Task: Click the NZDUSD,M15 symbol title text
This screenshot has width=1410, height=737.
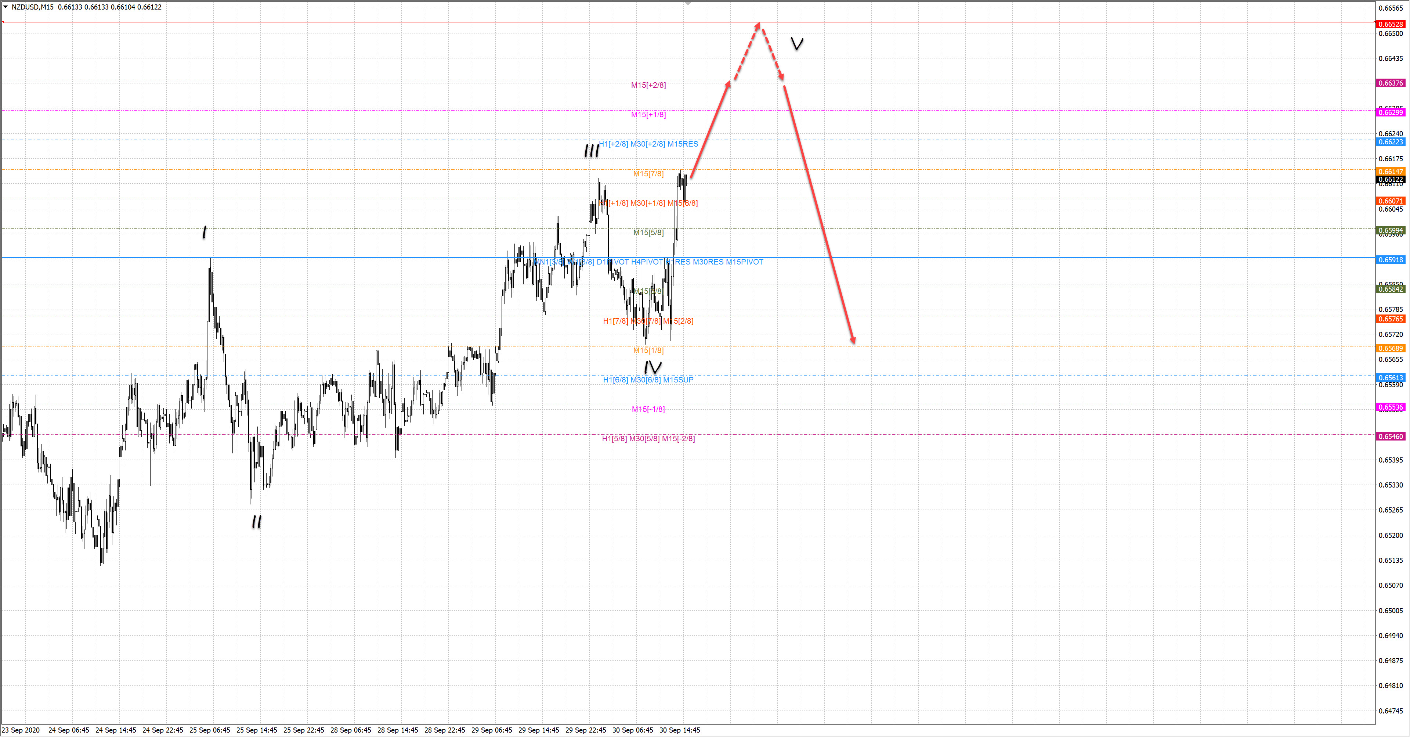Action: pos(32,7)
